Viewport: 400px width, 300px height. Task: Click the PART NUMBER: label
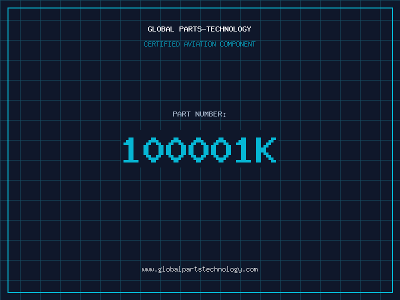[x=199, y=114]
